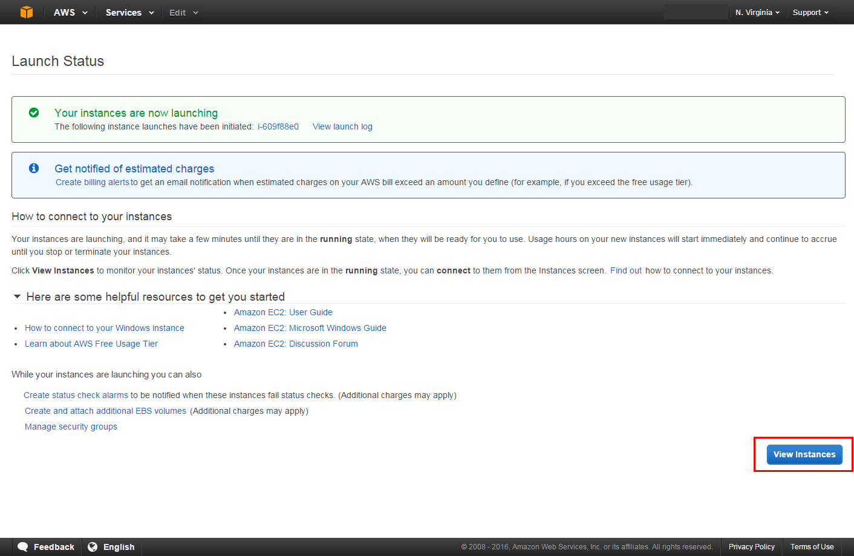Open the Support dropdown
This screenshot has width=854, height=556.
[810, 11]
